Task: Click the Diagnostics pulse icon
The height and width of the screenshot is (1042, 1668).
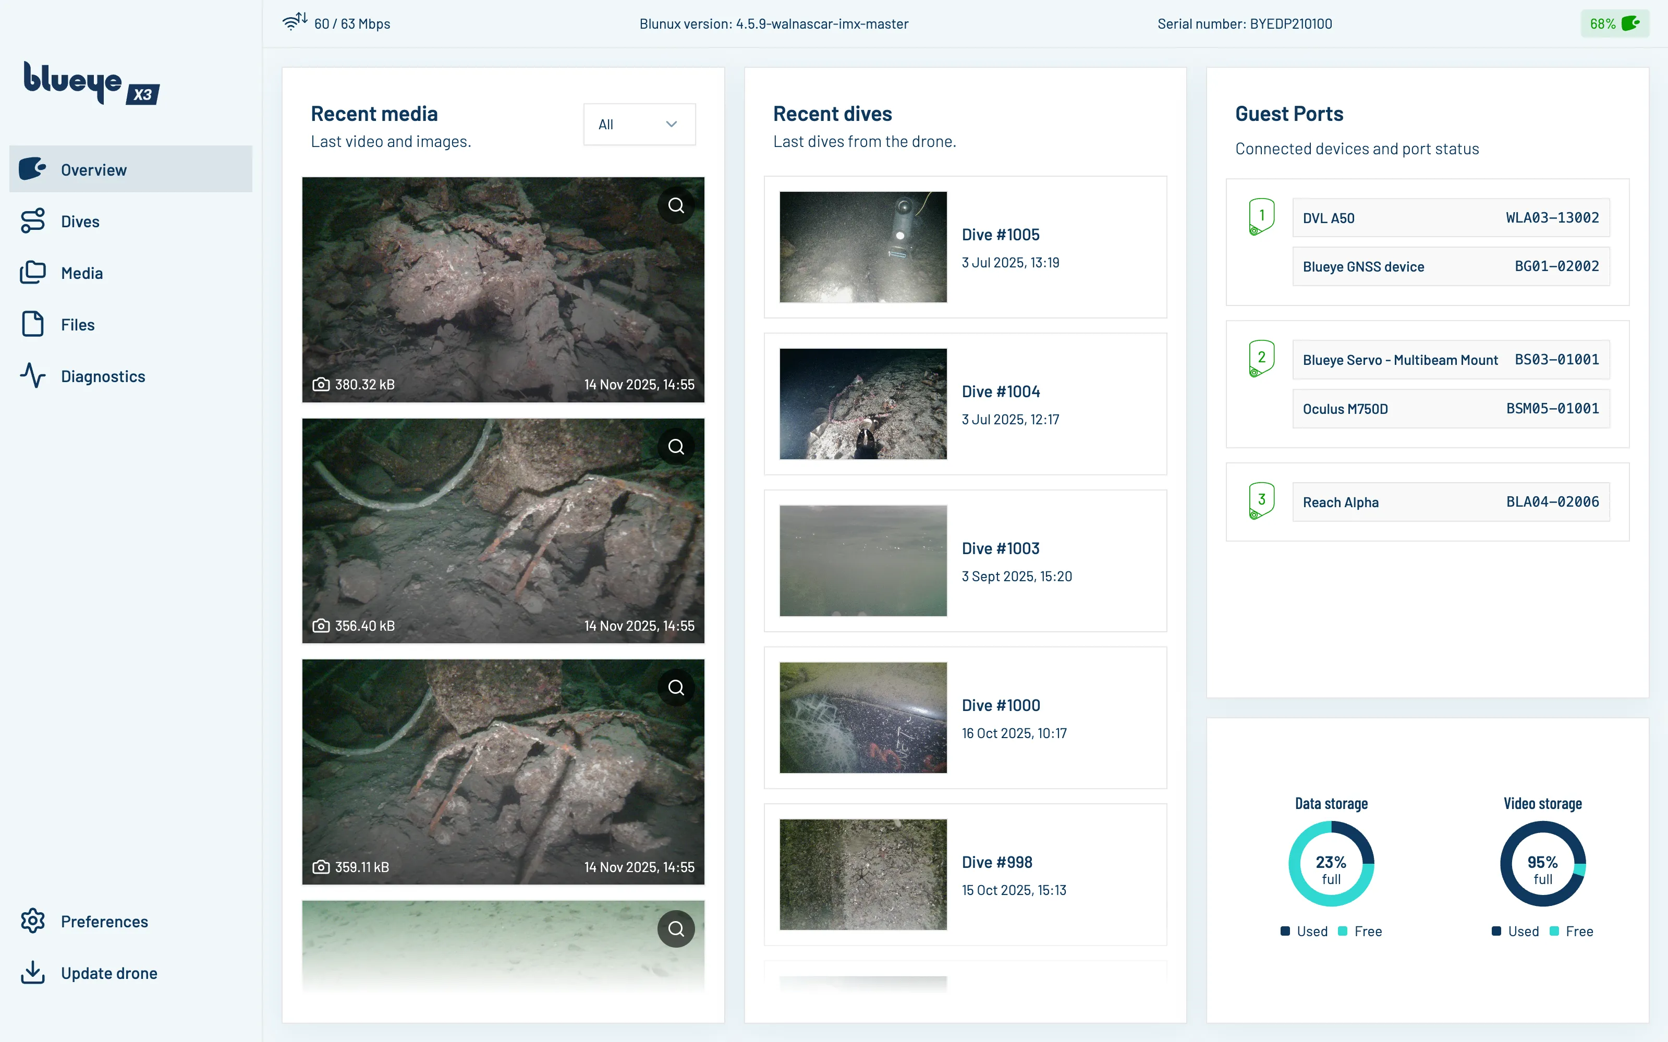Action: tap(32, 376)
